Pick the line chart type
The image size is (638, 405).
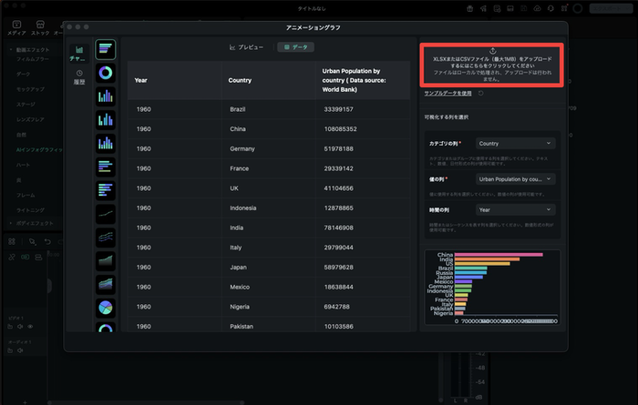(x=106, y=214)
